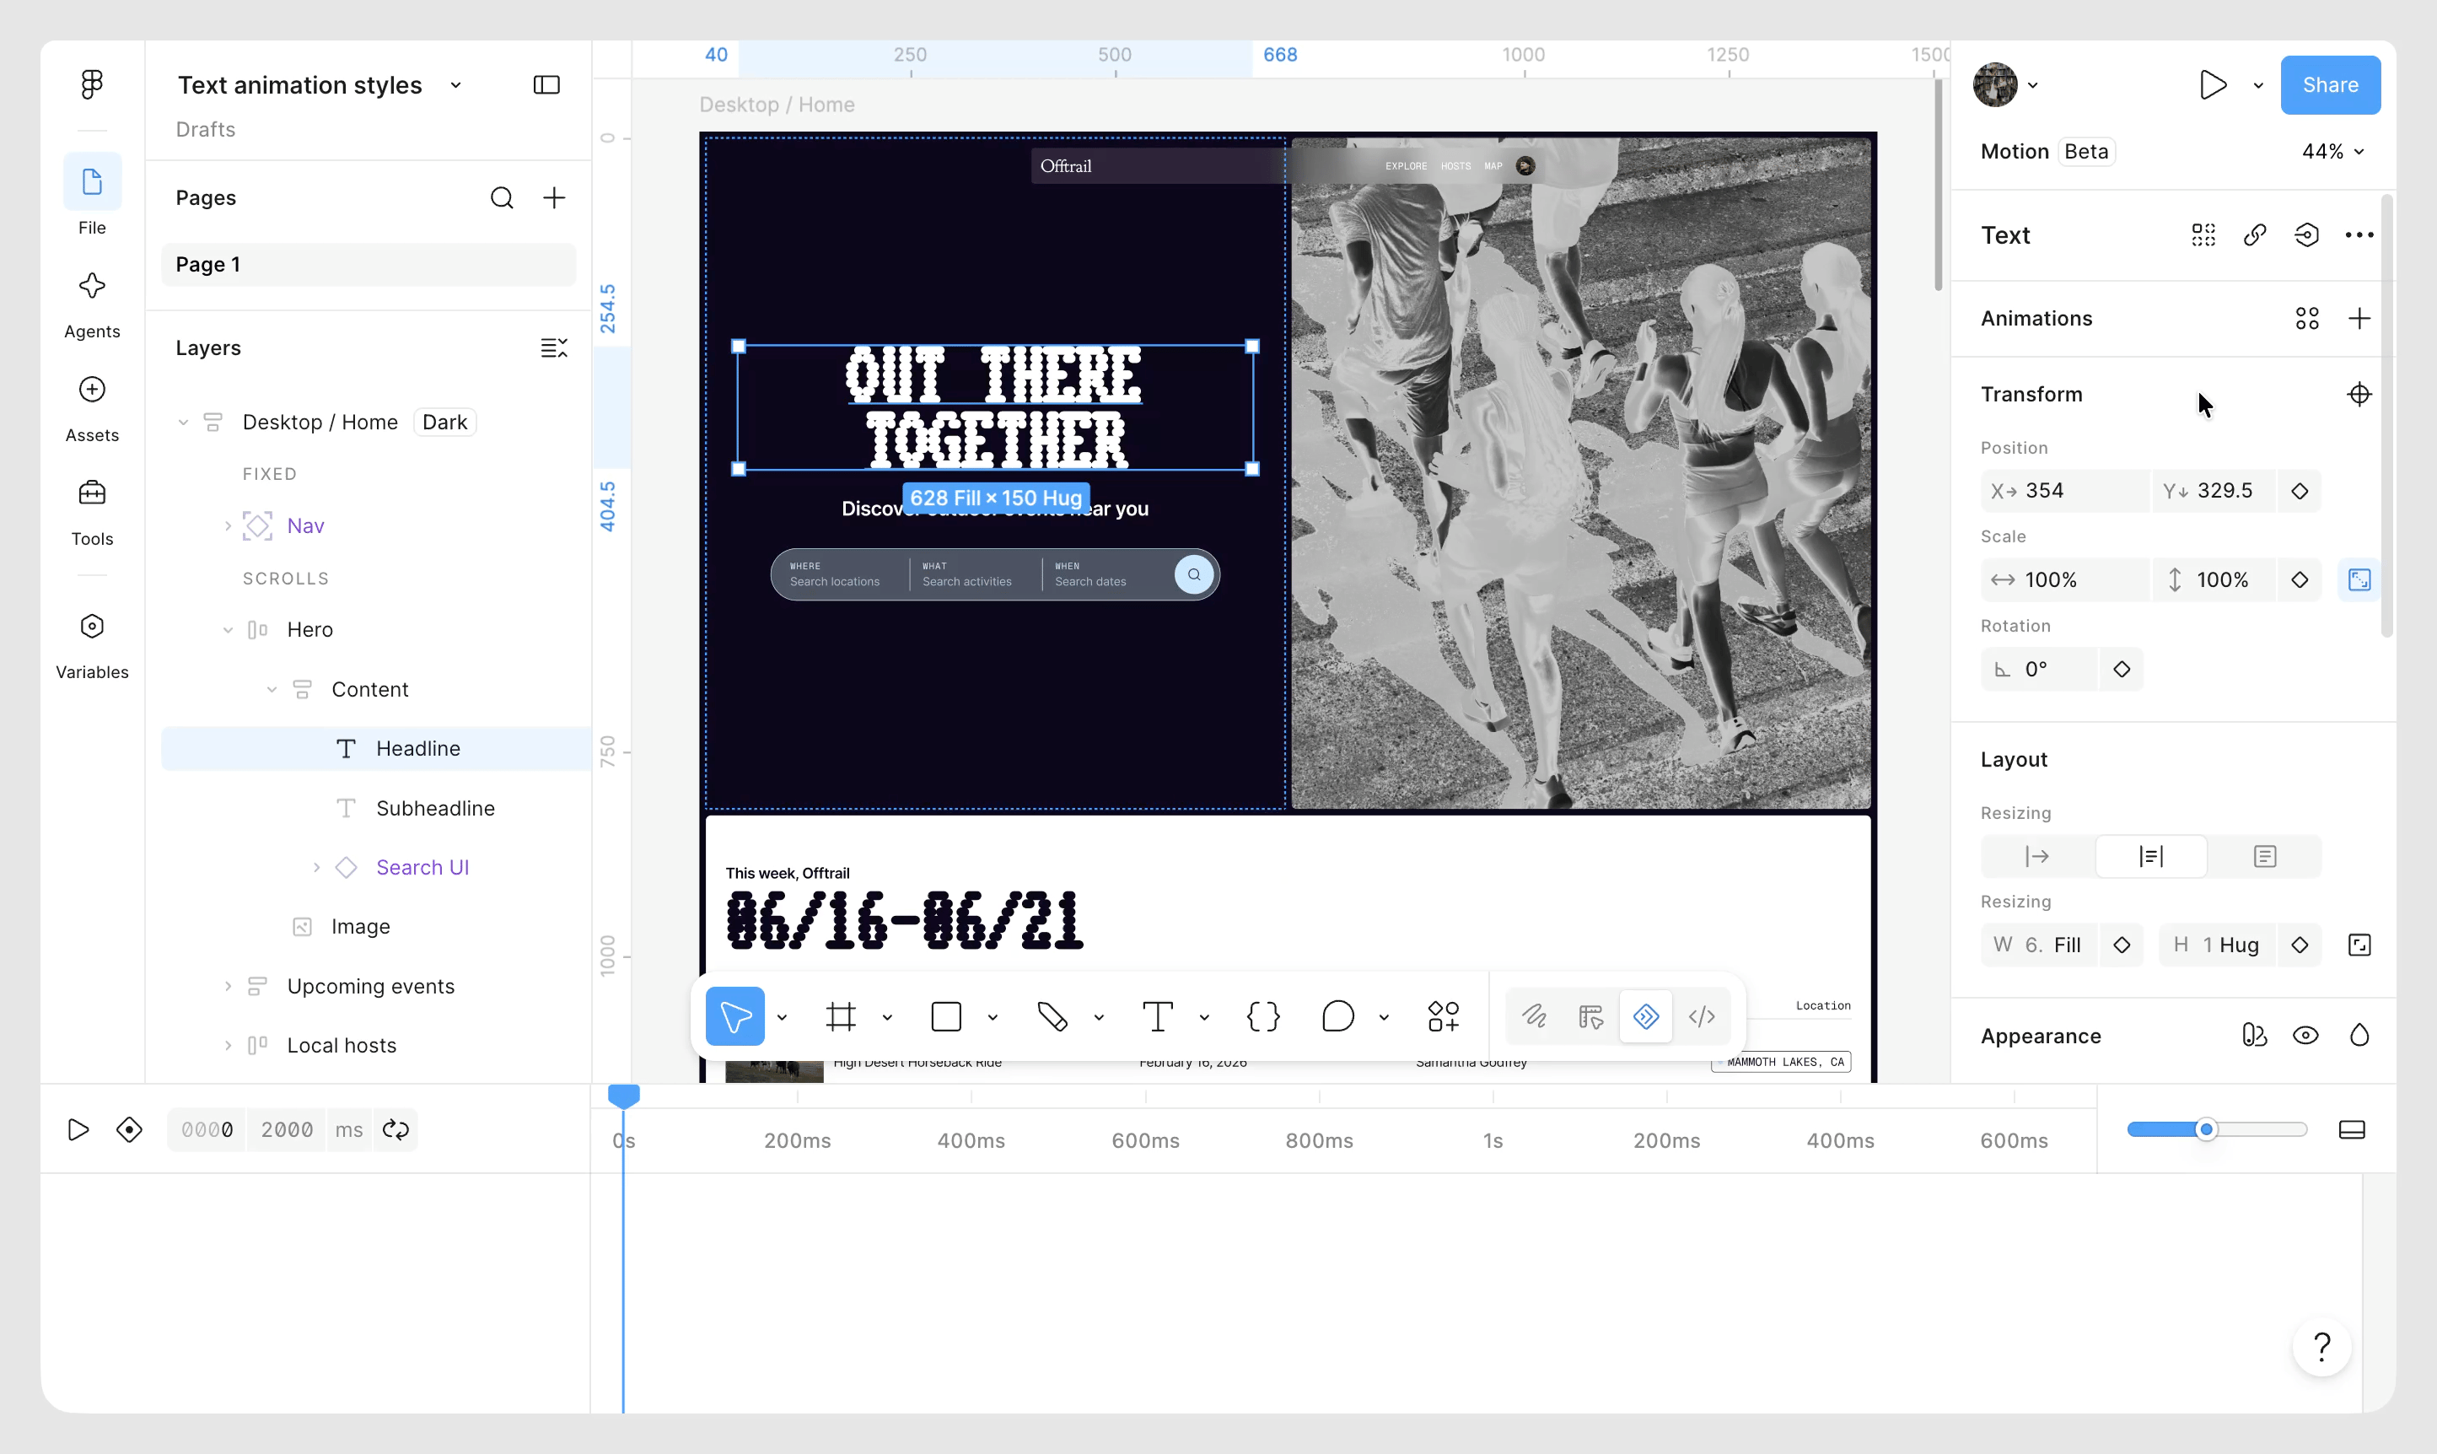Viewport: 2437px width, 1454px height.
Task: Select the Comment tool
Action: tap(1338, 1016)
